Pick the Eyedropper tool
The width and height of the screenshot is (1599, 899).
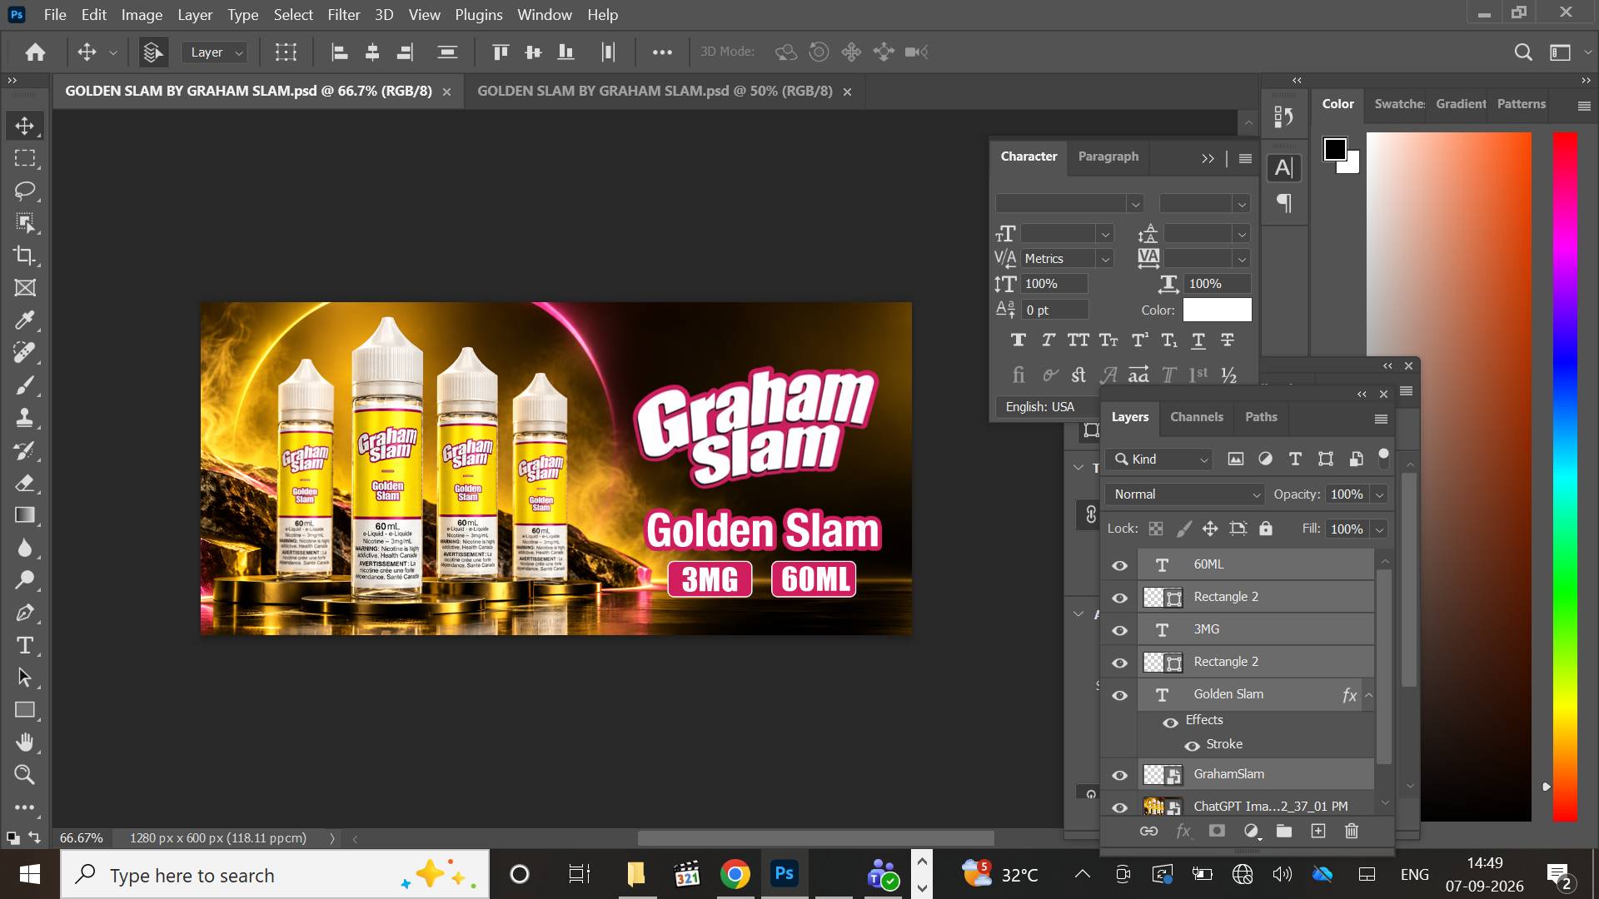25,320
